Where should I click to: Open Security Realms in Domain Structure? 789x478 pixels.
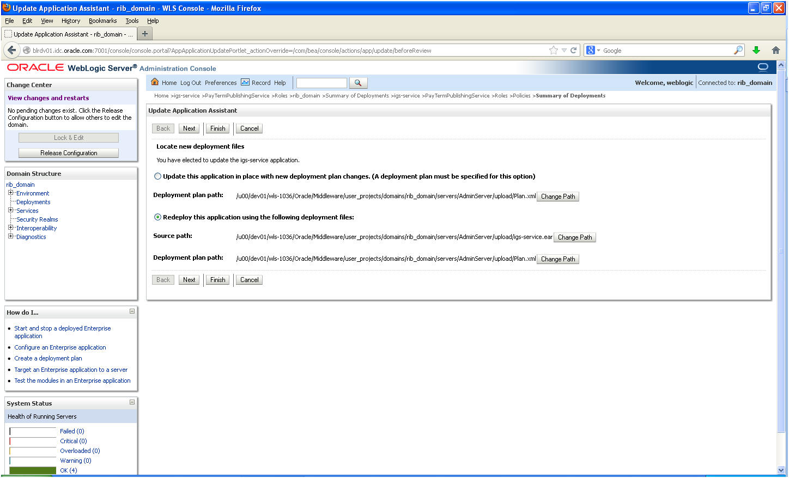click(37, 219)
